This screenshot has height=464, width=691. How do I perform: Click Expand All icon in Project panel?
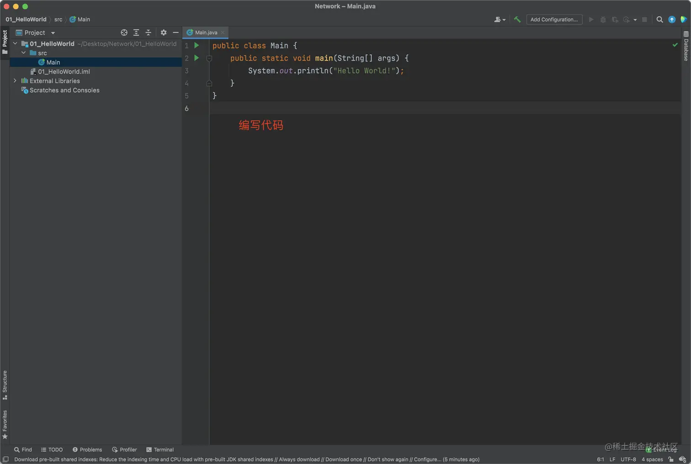pos(136,33)
